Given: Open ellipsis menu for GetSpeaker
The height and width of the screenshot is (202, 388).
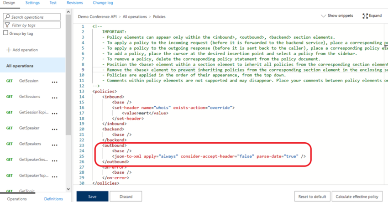Looking at the screenshot, I should click(55, 129).
